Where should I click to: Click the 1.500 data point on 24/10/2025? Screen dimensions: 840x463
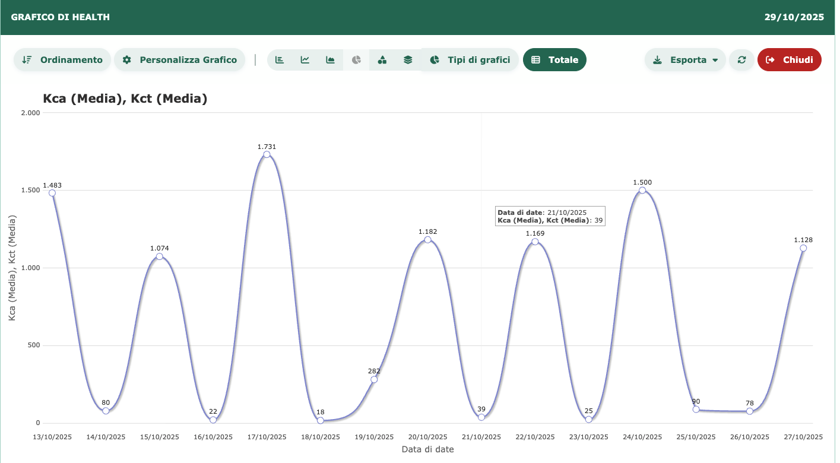642,190
